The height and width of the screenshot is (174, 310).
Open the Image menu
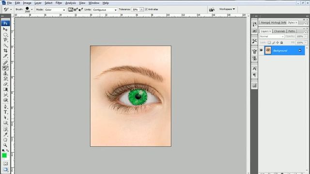pos(27,3)
